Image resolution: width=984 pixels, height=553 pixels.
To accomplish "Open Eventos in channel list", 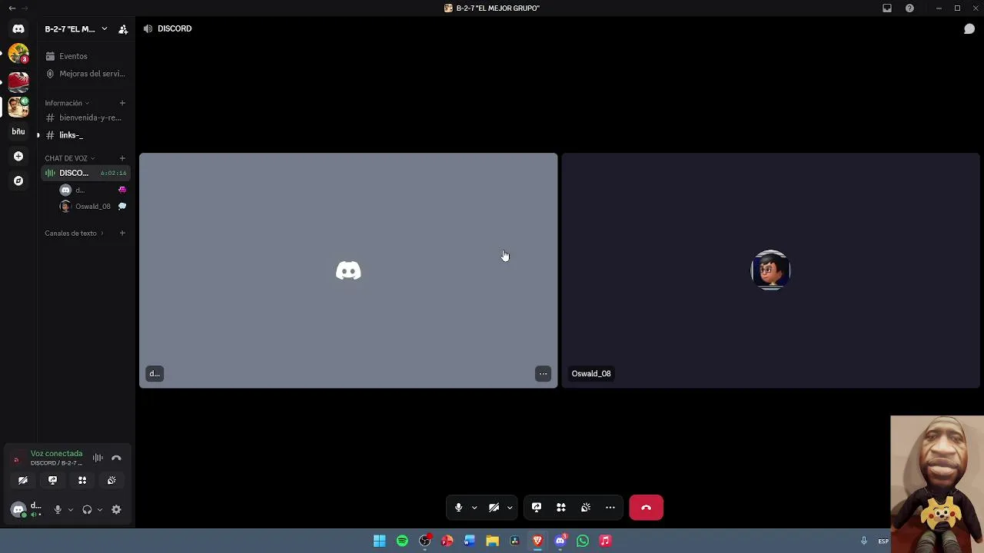I will tap(86, 56).
